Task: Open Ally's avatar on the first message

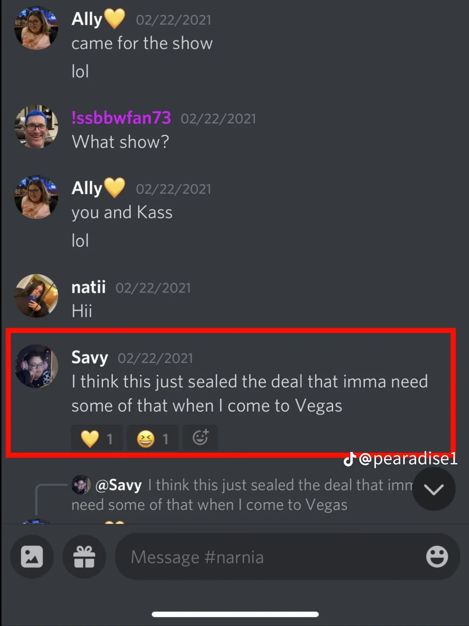Action: click(36, 28)
